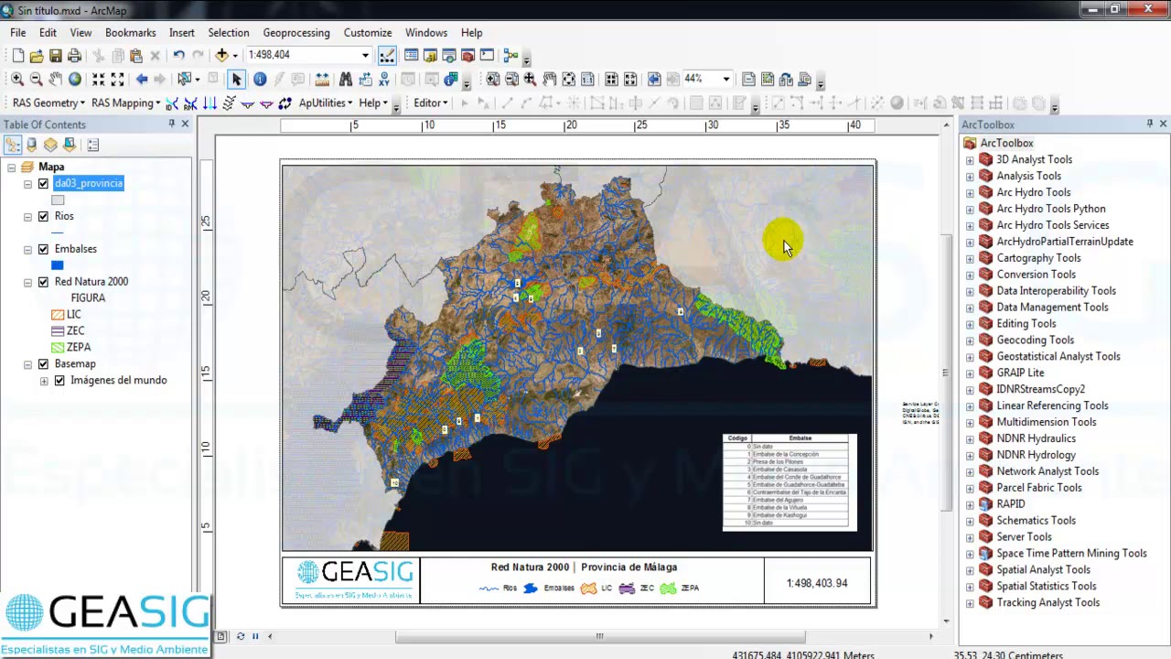1171x659 pixels.
Task: Open the Python window
Action: pyautogui.click(x=487, y=56)
